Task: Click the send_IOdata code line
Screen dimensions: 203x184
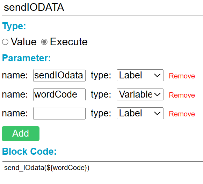Action: [x=47, y=168]
